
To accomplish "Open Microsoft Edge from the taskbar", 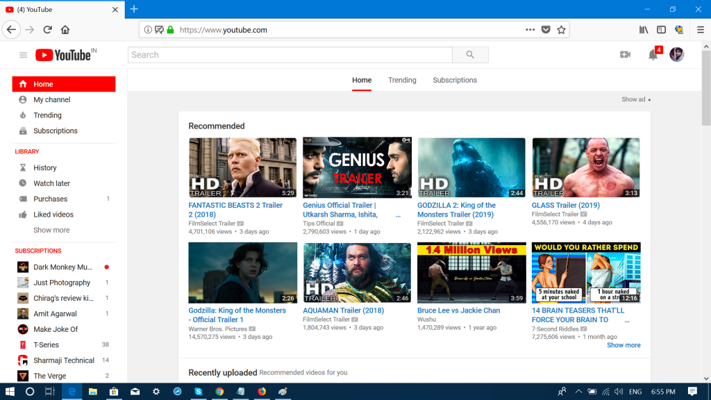I will 72,392.
